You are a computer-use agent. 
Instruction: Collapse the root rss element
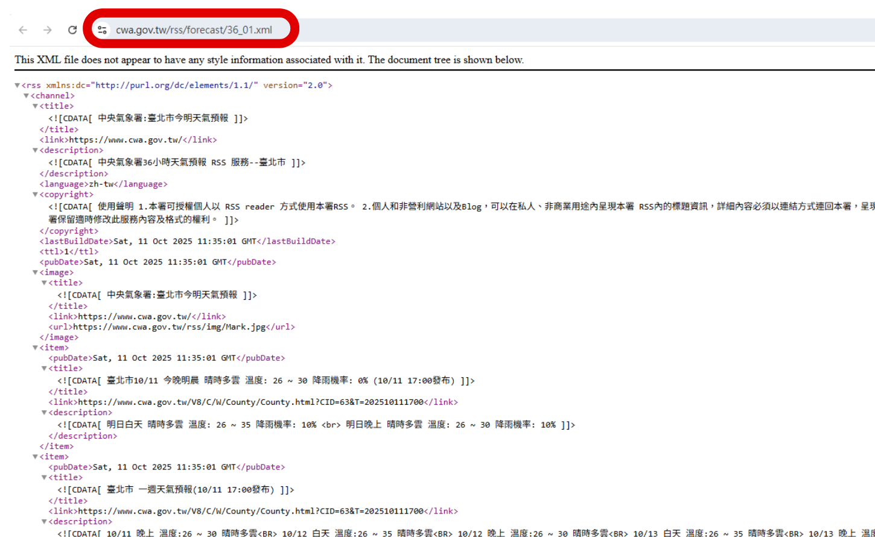tap(18, 85)
